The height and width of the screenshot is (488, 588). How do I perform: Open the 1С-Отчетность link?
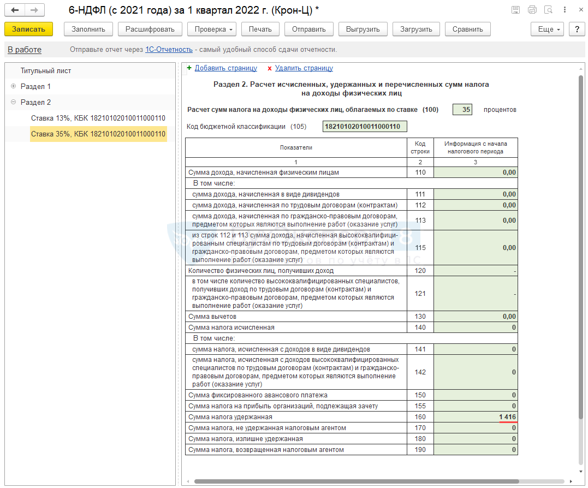pyautogui.click(x=169, y=50)
